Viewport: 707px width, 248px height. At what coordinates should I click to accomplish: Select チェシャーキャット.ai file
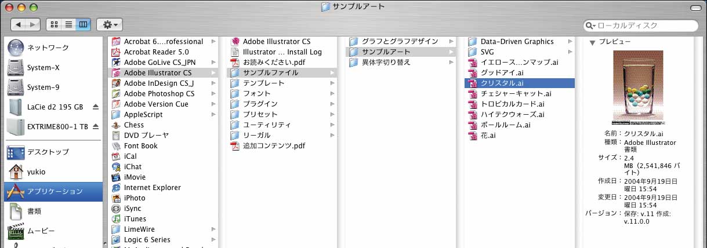tap(520, 94)
